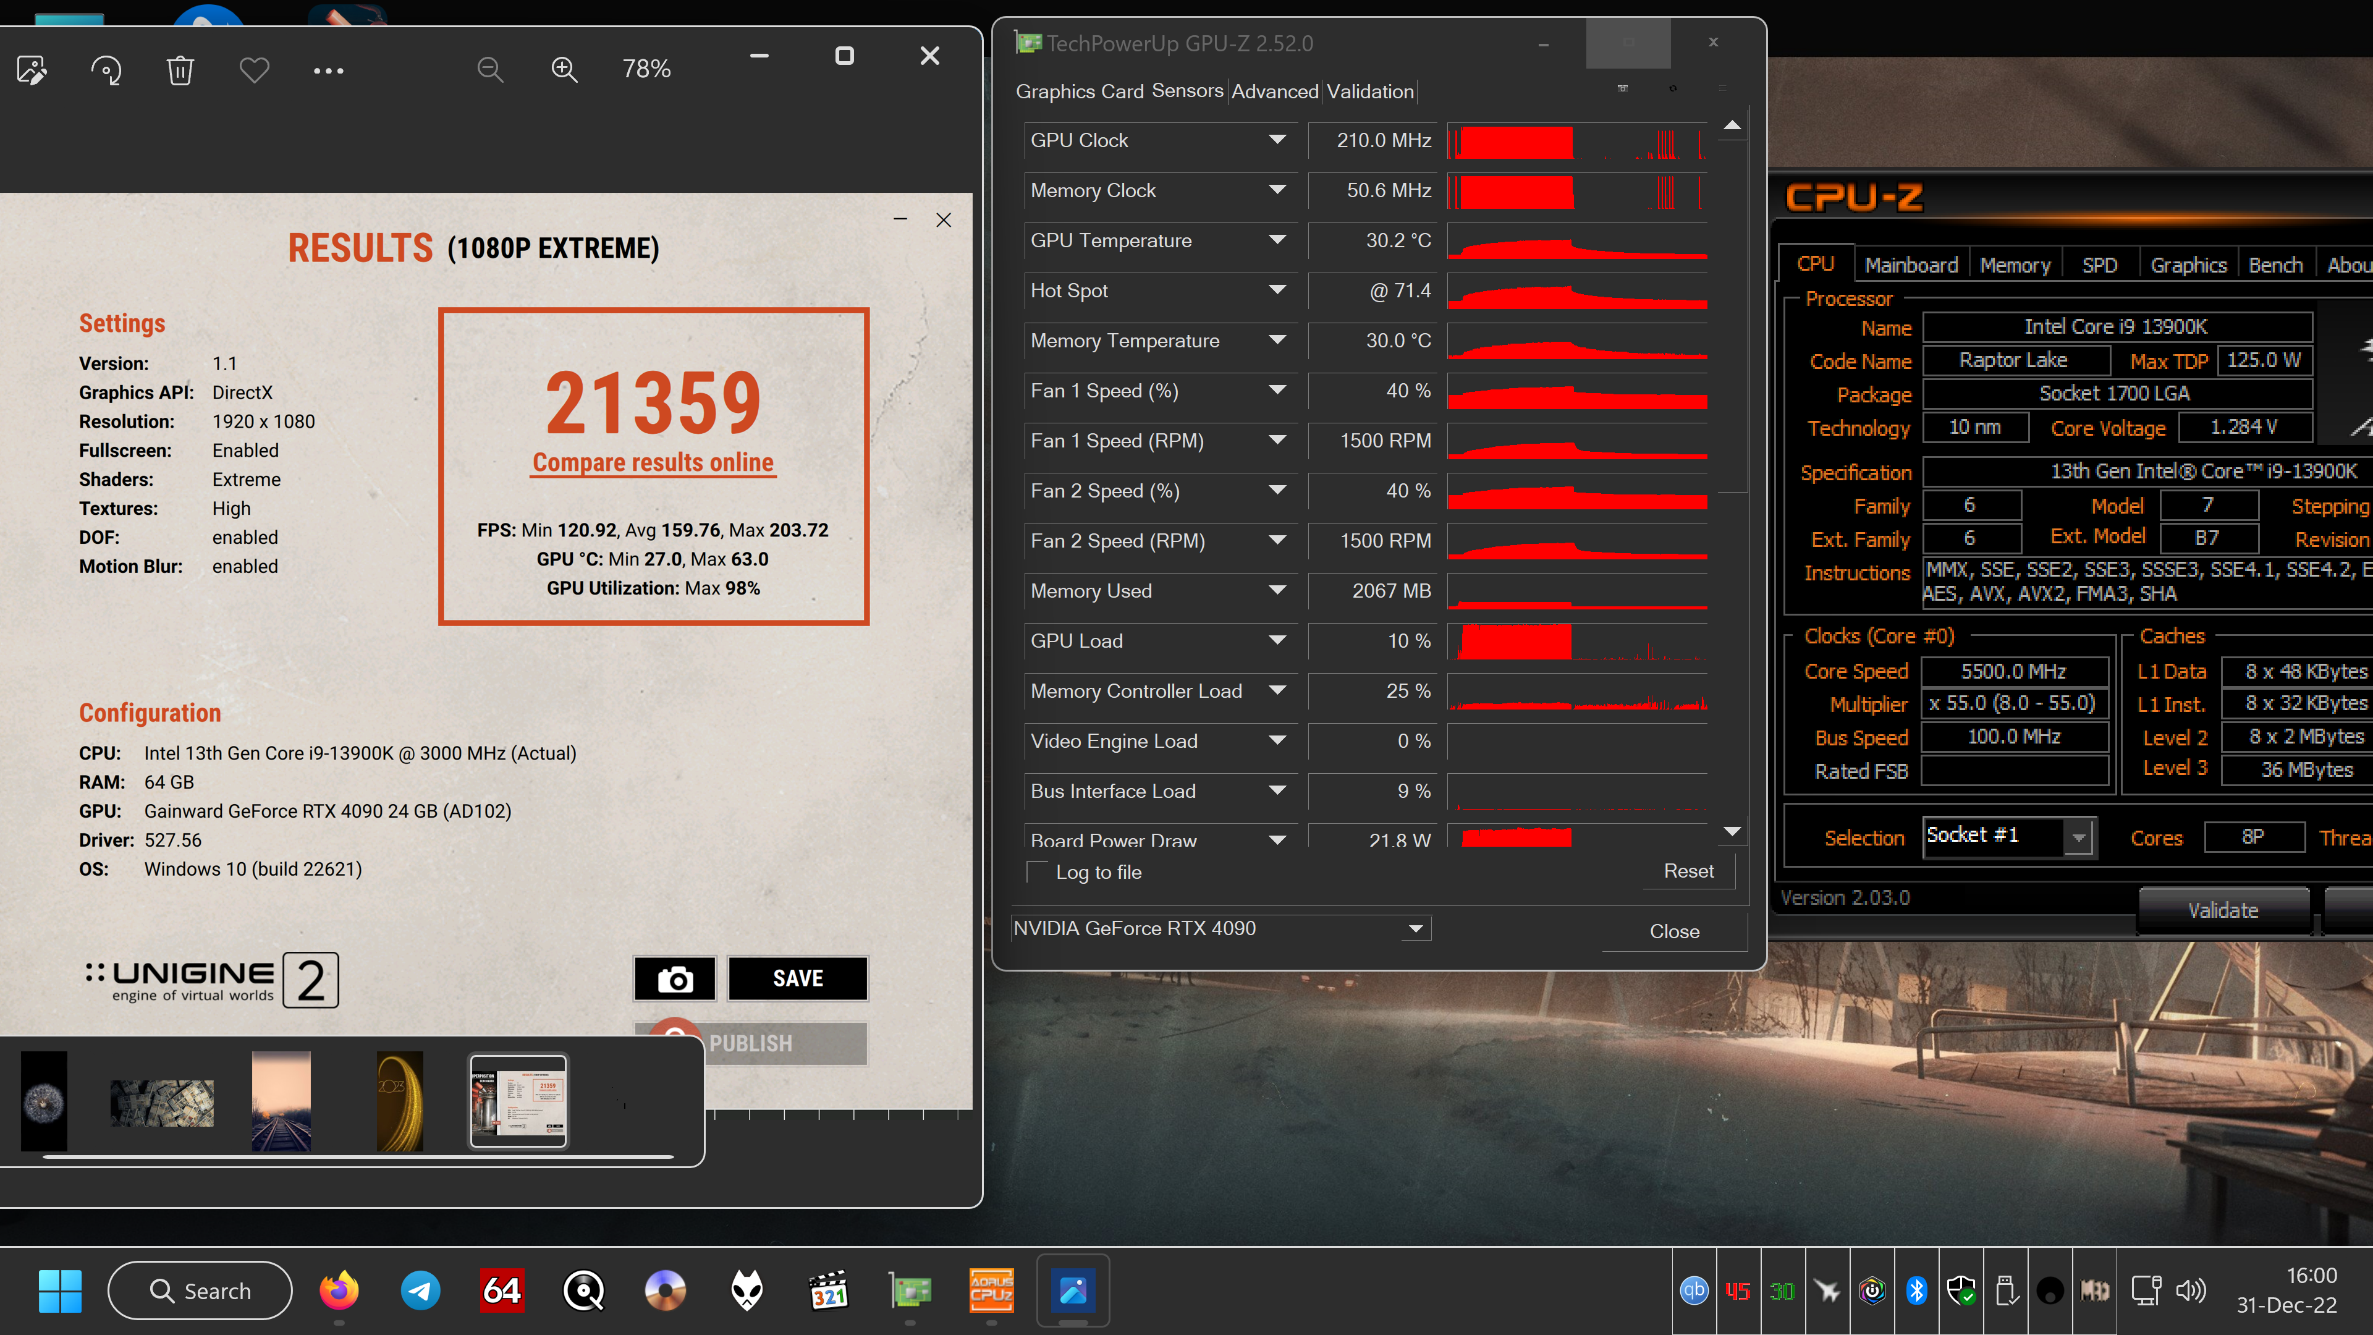Click the CPU temperature 45 tray icon
The image size is (2373, 1335).
pyautogui.click(x=1738, y=1290)
